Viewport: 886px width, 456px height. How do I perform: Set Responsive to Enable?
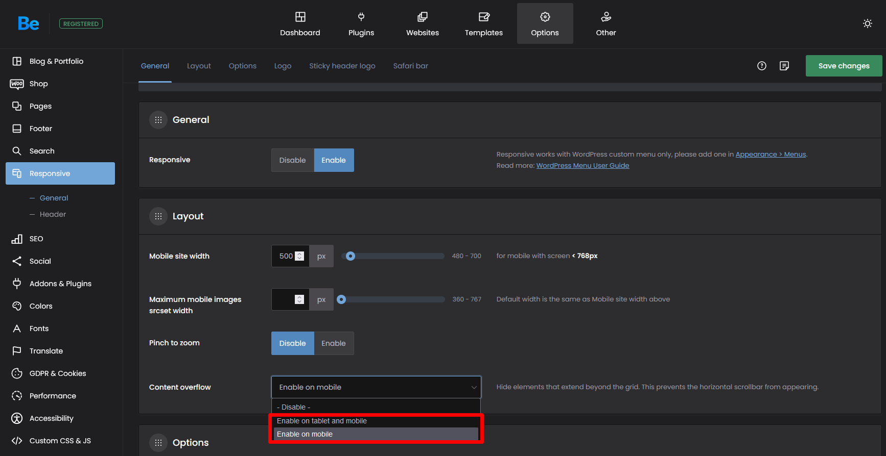(334, 160)
